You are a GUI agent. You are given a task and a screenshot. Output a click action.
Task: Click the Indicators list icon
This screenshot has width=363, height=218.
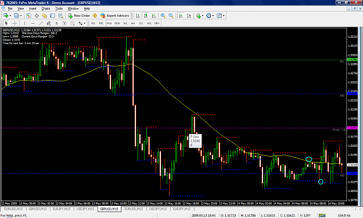point(198,16)
